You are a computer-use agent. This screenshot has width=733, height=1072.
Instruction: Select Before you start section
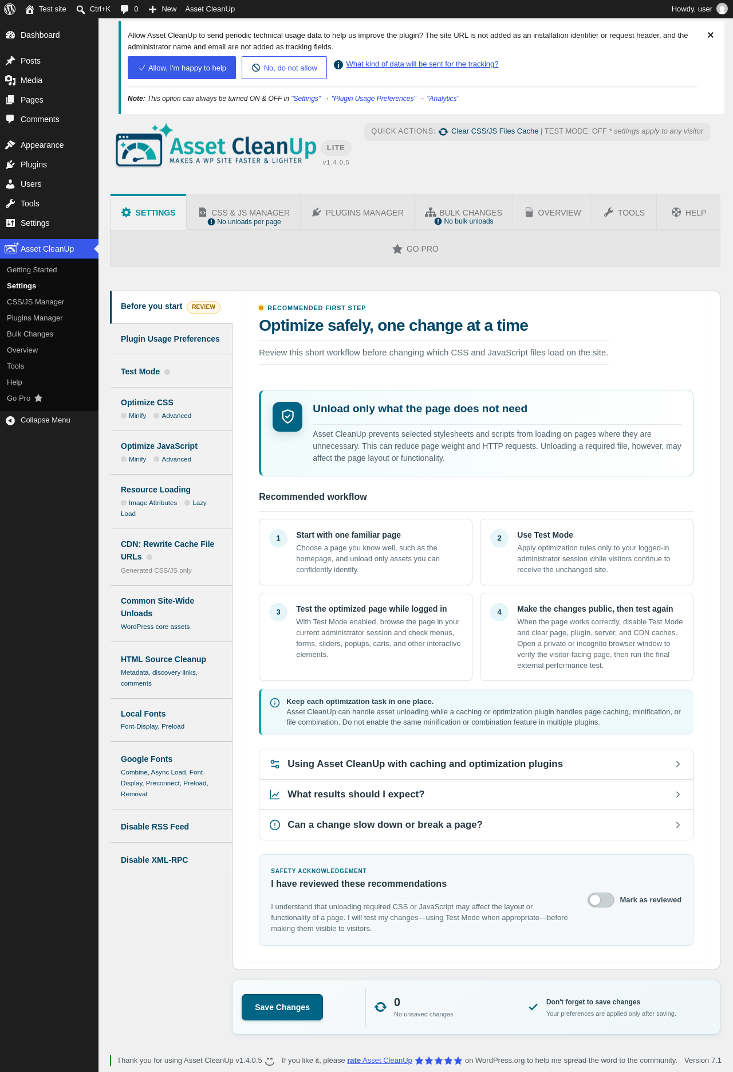click(171, 307)
